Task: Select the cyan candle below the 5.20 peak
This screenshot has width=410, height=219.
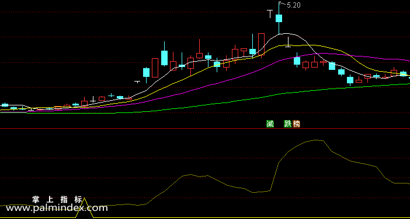Action: [x=279, y=18]
